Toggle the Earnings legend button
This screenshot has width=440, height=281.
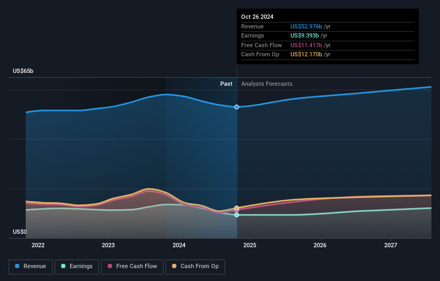77,267
